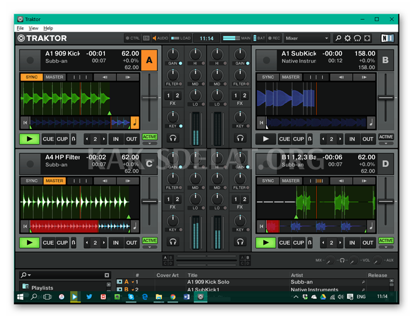
Task: Click CUE button on Deck A
Action: (48, 139)
